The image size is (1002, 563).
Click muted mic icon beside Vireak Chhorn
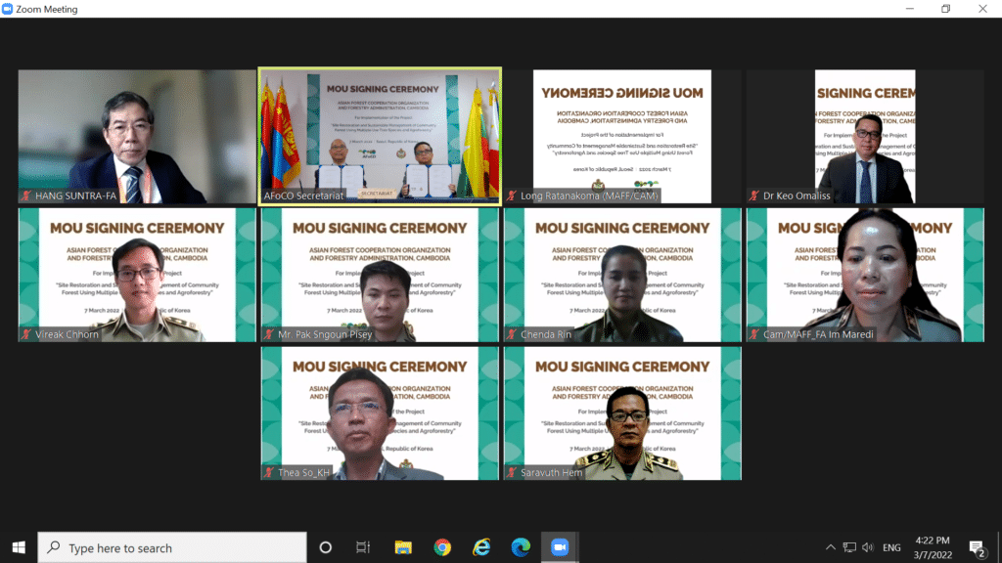click(26, 334)
